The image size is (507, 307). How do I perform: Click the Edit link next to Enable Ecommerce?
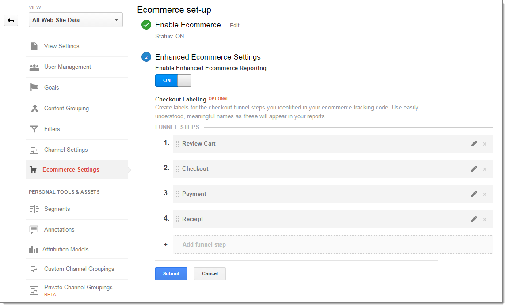pyautogui.click(x=234, y=25)
